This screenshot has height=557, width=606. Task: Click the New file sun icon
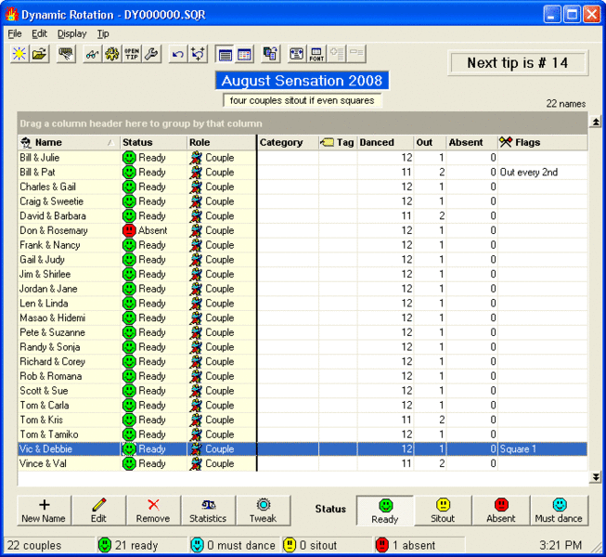19,55
